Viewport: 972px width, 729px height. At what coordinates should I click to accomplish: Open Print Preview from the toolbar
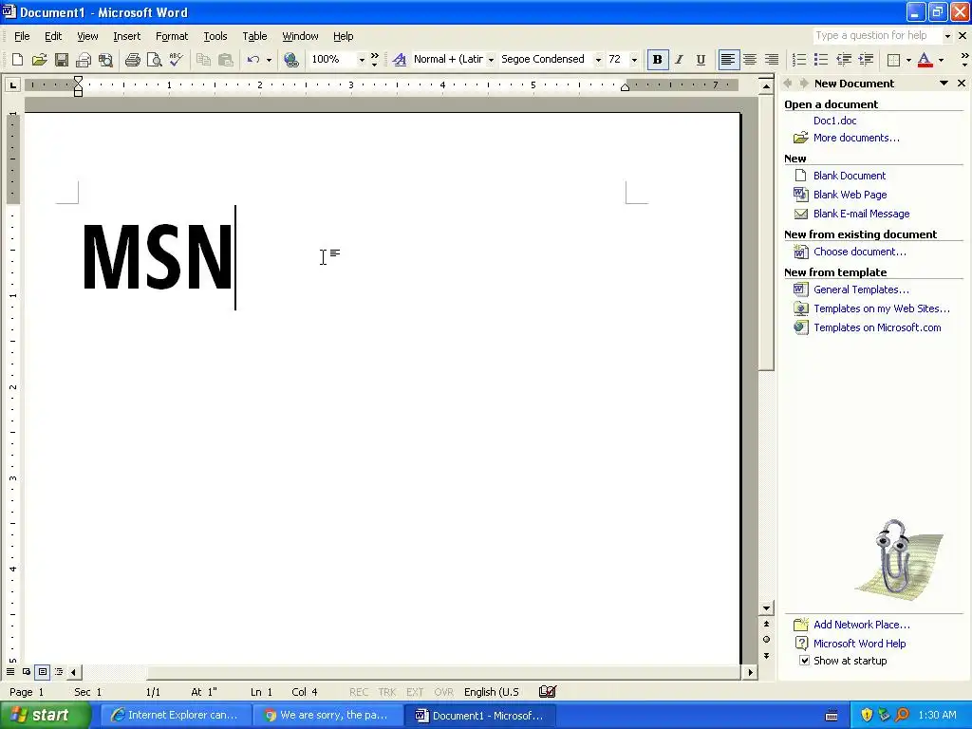point(154,60)
